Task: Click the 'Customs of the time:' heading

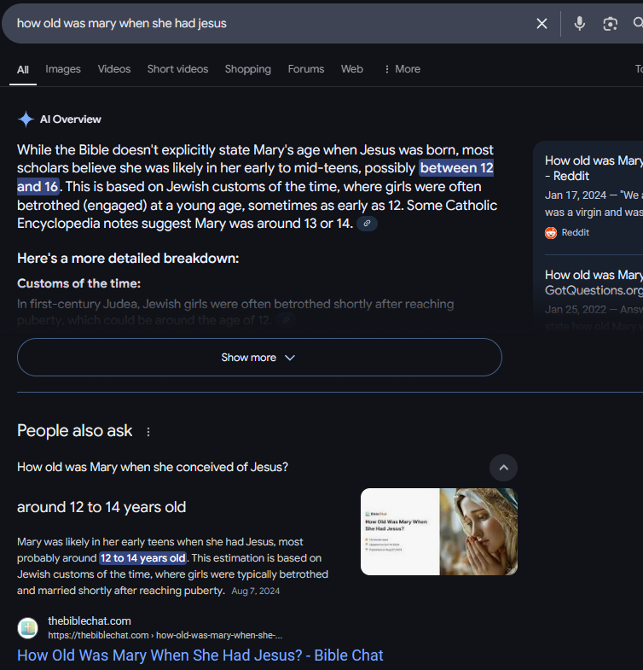Action: coord(79,283)
